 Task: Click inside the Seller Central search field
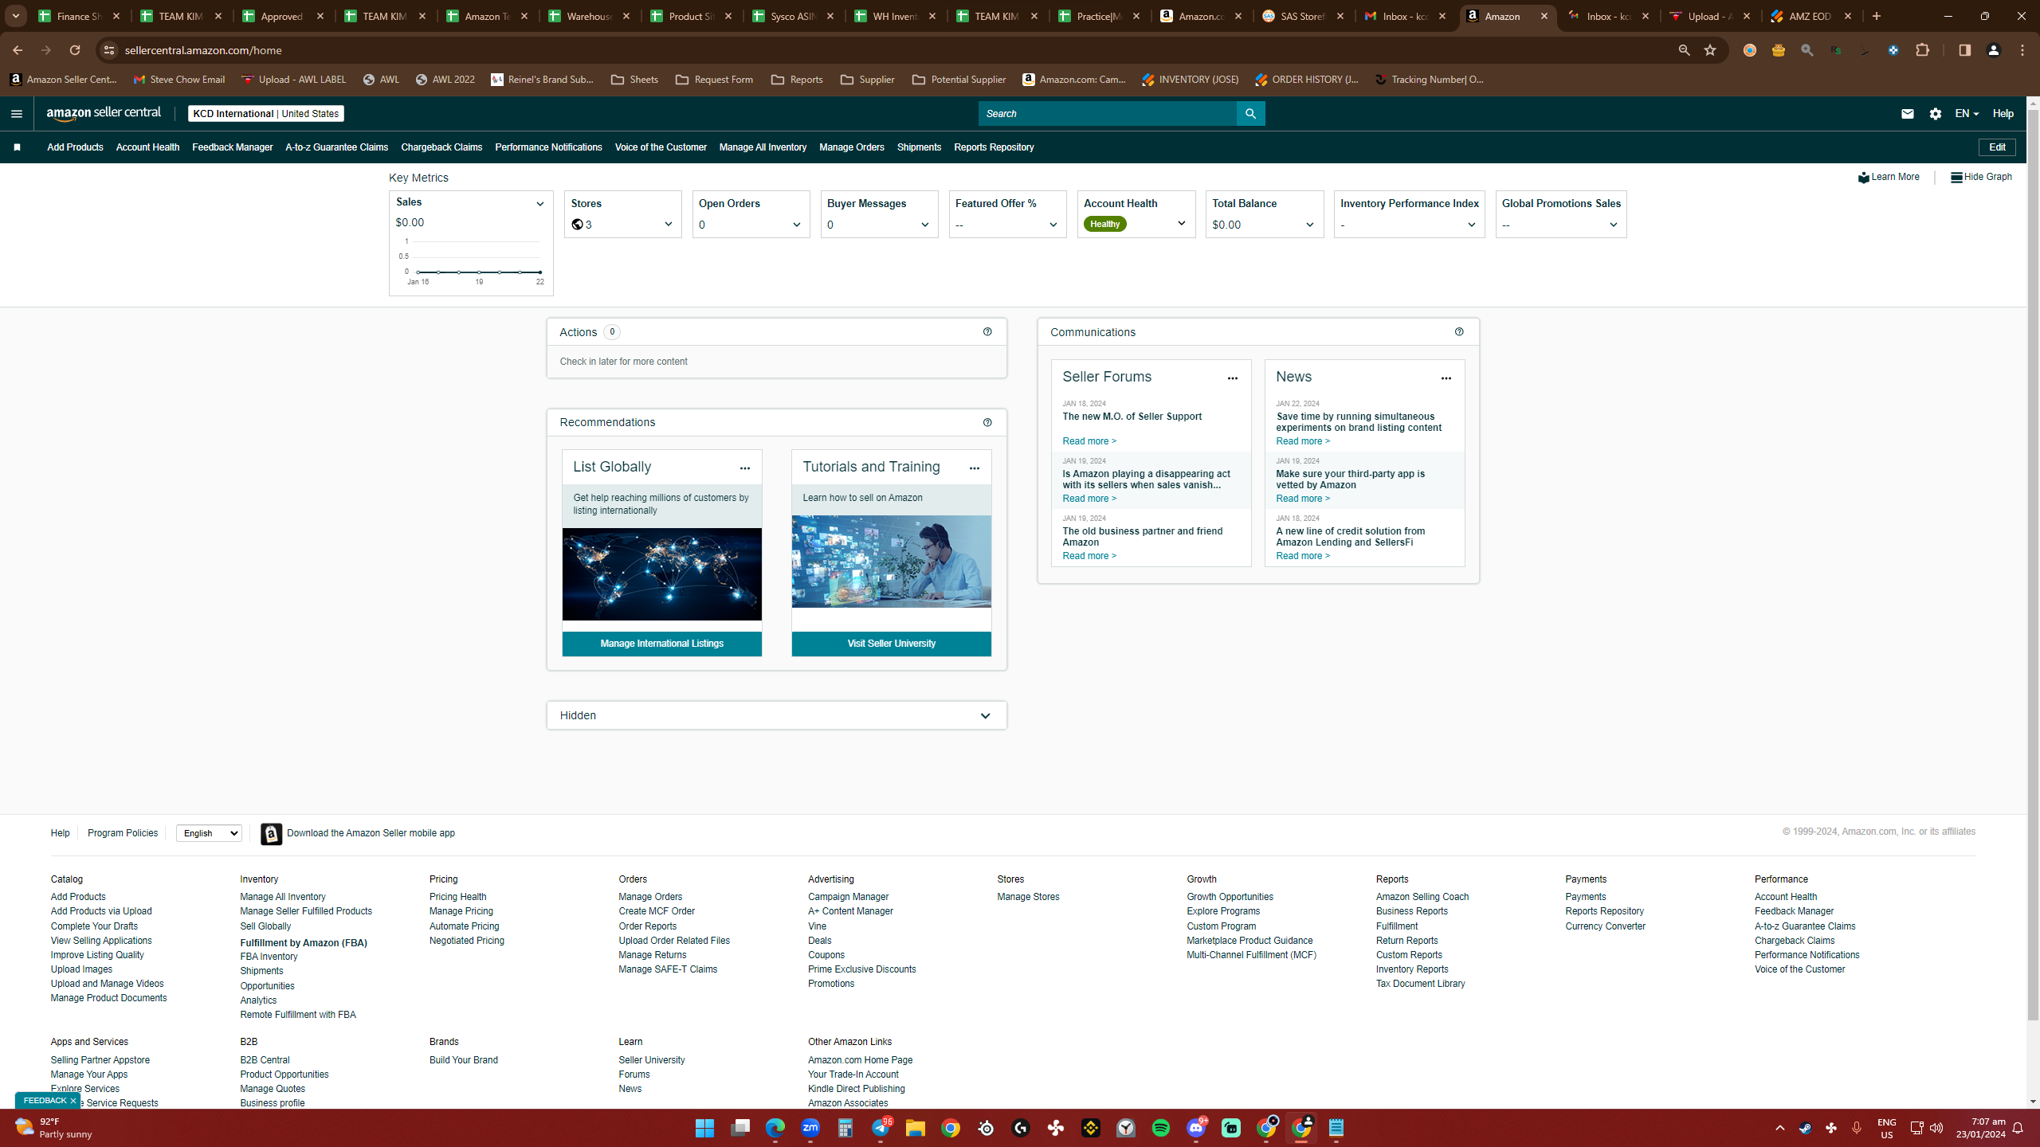pos(1108,114)
